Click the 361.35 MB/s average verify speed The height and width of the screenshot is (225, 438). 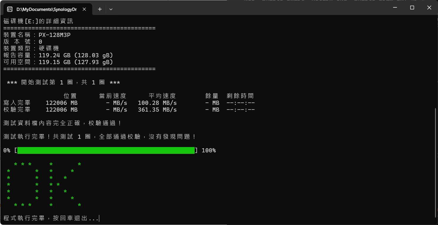157,110
